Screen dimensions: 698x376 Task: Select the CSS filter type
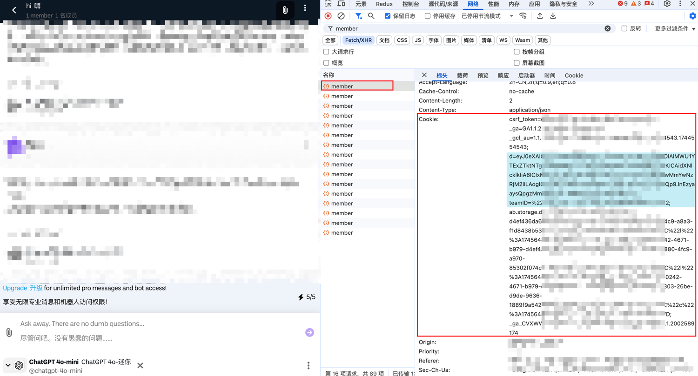coord(402,40)
